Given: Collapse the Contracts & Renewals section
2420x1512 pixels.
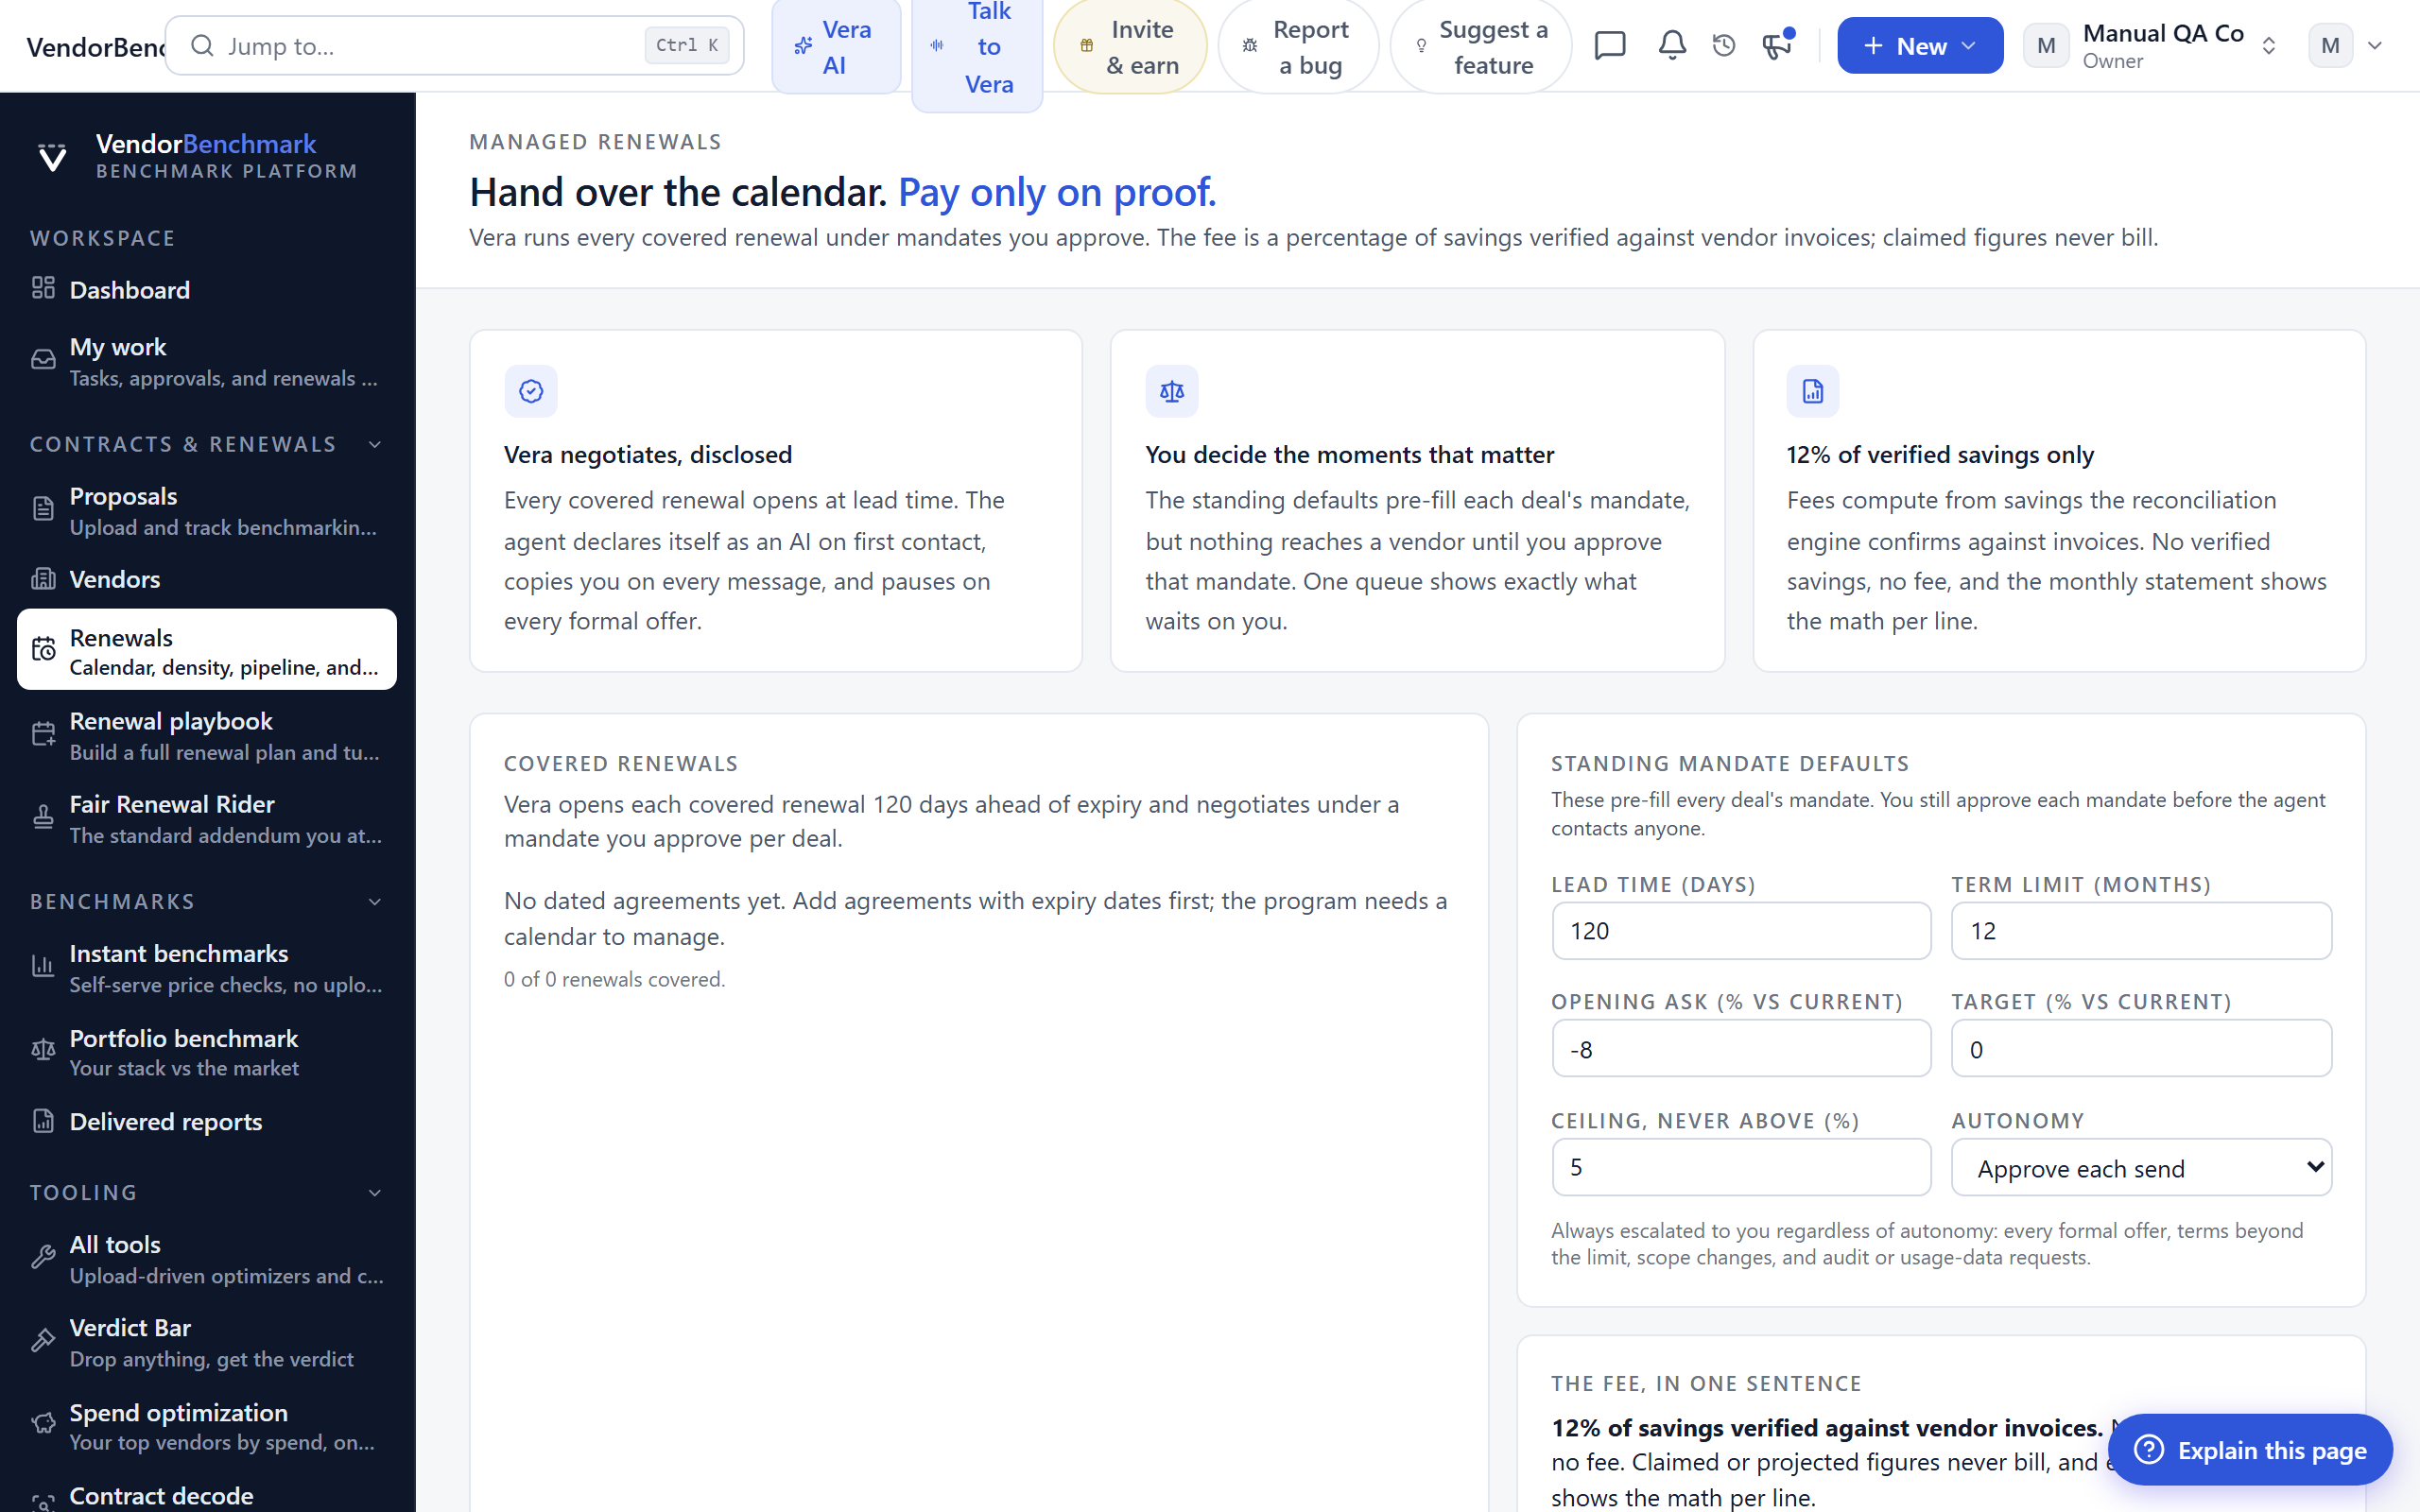Looking at the screenshot, I should pos(375,444).
